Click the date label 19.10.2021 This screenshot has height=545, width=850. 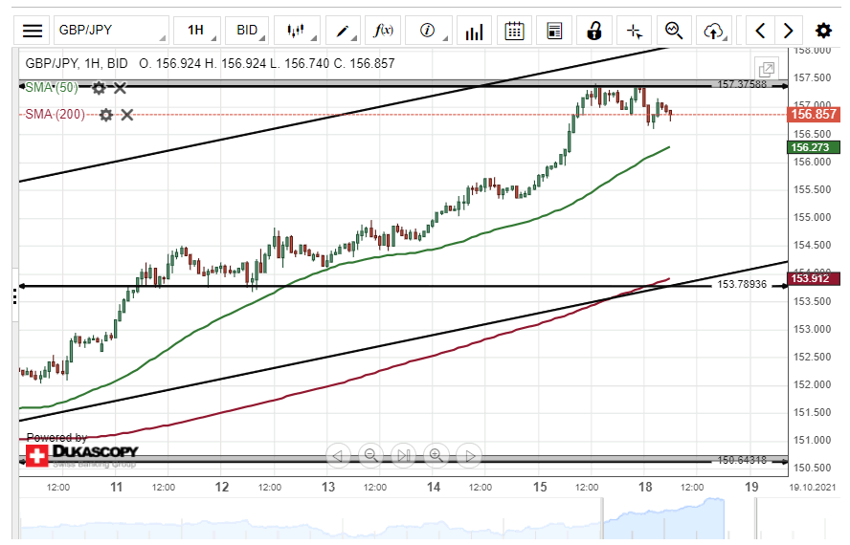(x=812, y=487)
